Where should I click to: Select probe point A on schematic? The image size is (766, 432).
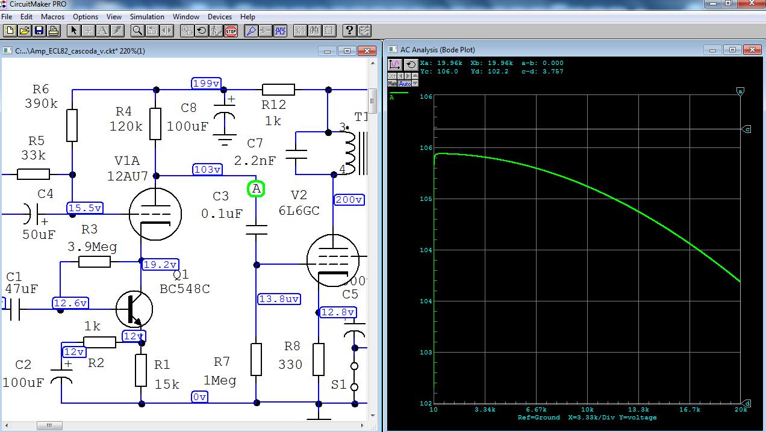pos(257,189)
